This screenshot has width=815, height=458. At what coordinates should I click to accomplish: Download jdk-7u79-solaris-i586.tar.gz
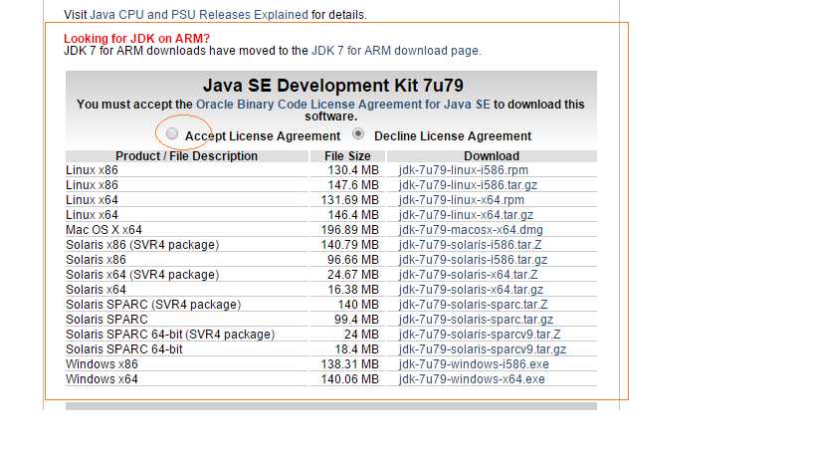pyautogui.click(x=473, y=260)
